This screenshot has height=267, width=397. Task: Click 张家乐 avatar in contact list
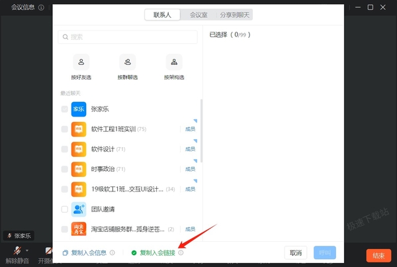(x=79, y=109)
